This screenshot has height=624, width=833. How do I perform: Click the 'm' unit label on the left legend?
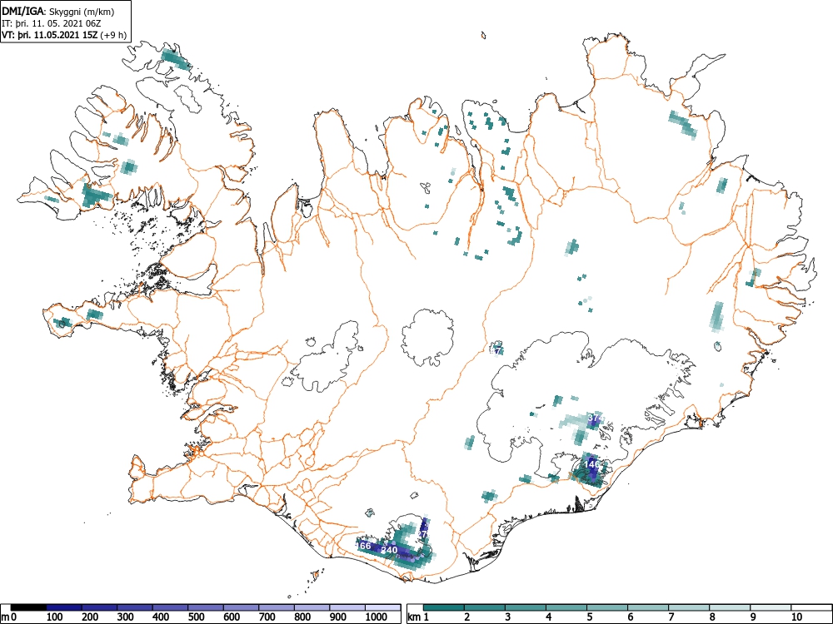coord(5,617)
